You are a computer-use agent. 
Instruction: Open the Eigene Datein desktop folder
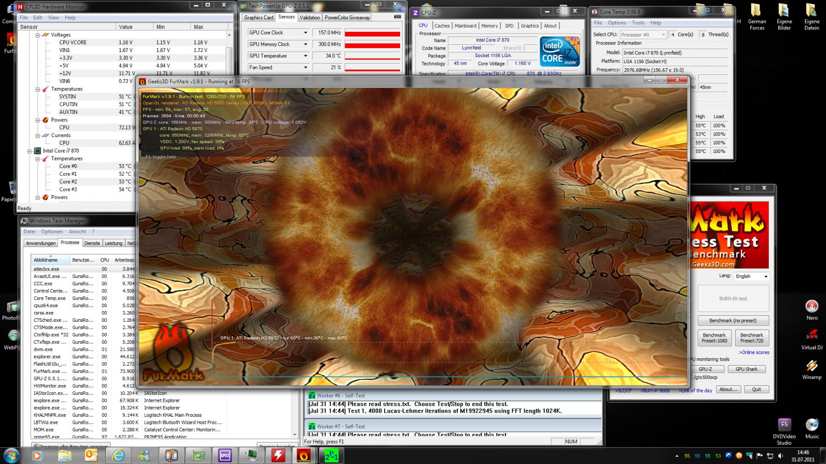click(812, 17)
